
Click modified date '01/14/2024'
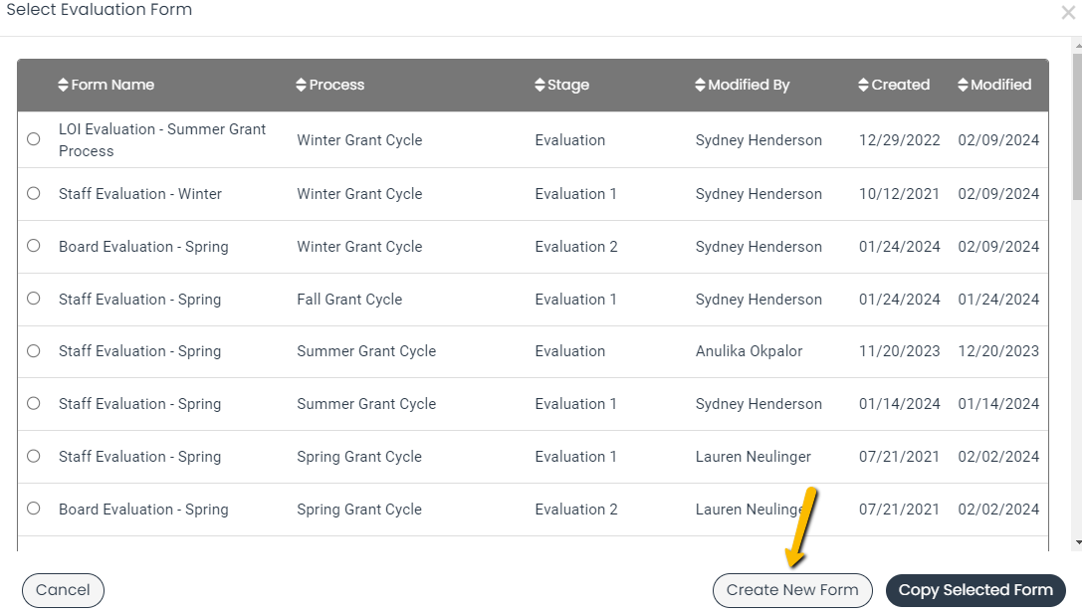coord(998,404)
